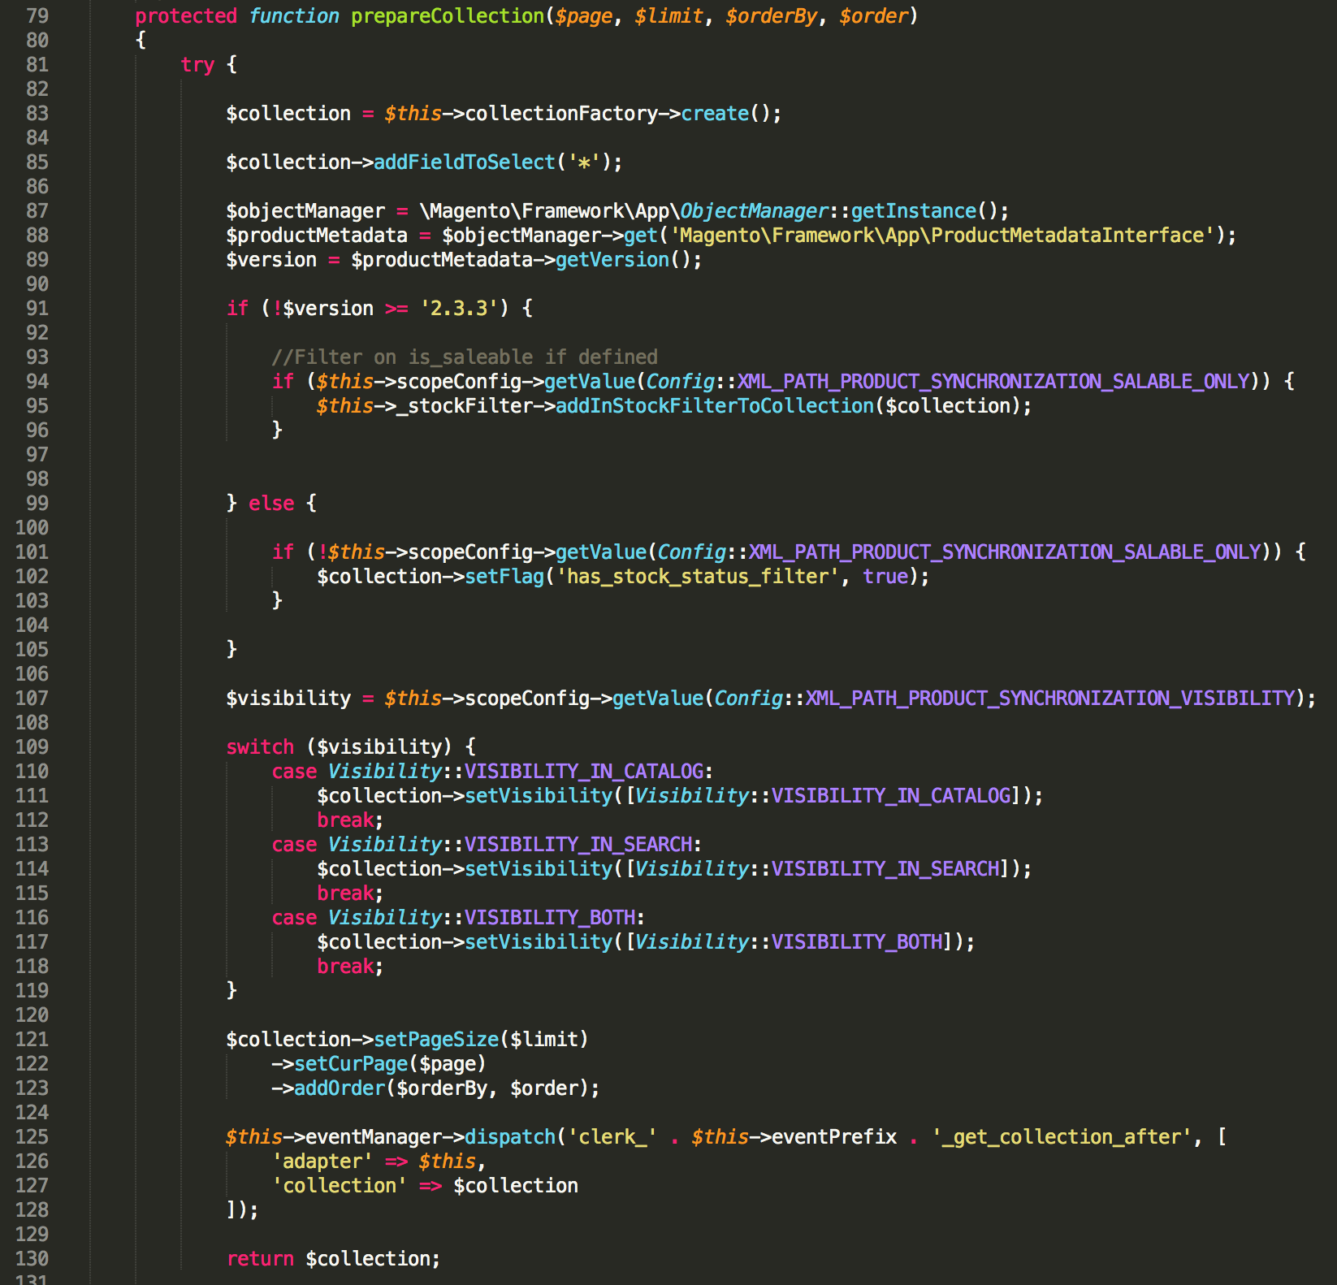Viewport: 1337px width, 1285px height.
Task: Place cursor on prepareCollection function name
Action: (x=447, y=16)
